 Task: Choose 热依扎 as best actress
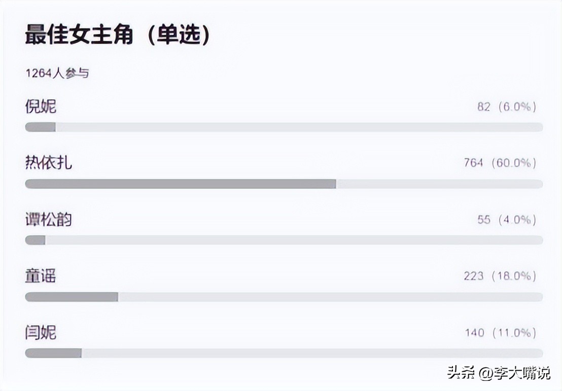(49, 163)
